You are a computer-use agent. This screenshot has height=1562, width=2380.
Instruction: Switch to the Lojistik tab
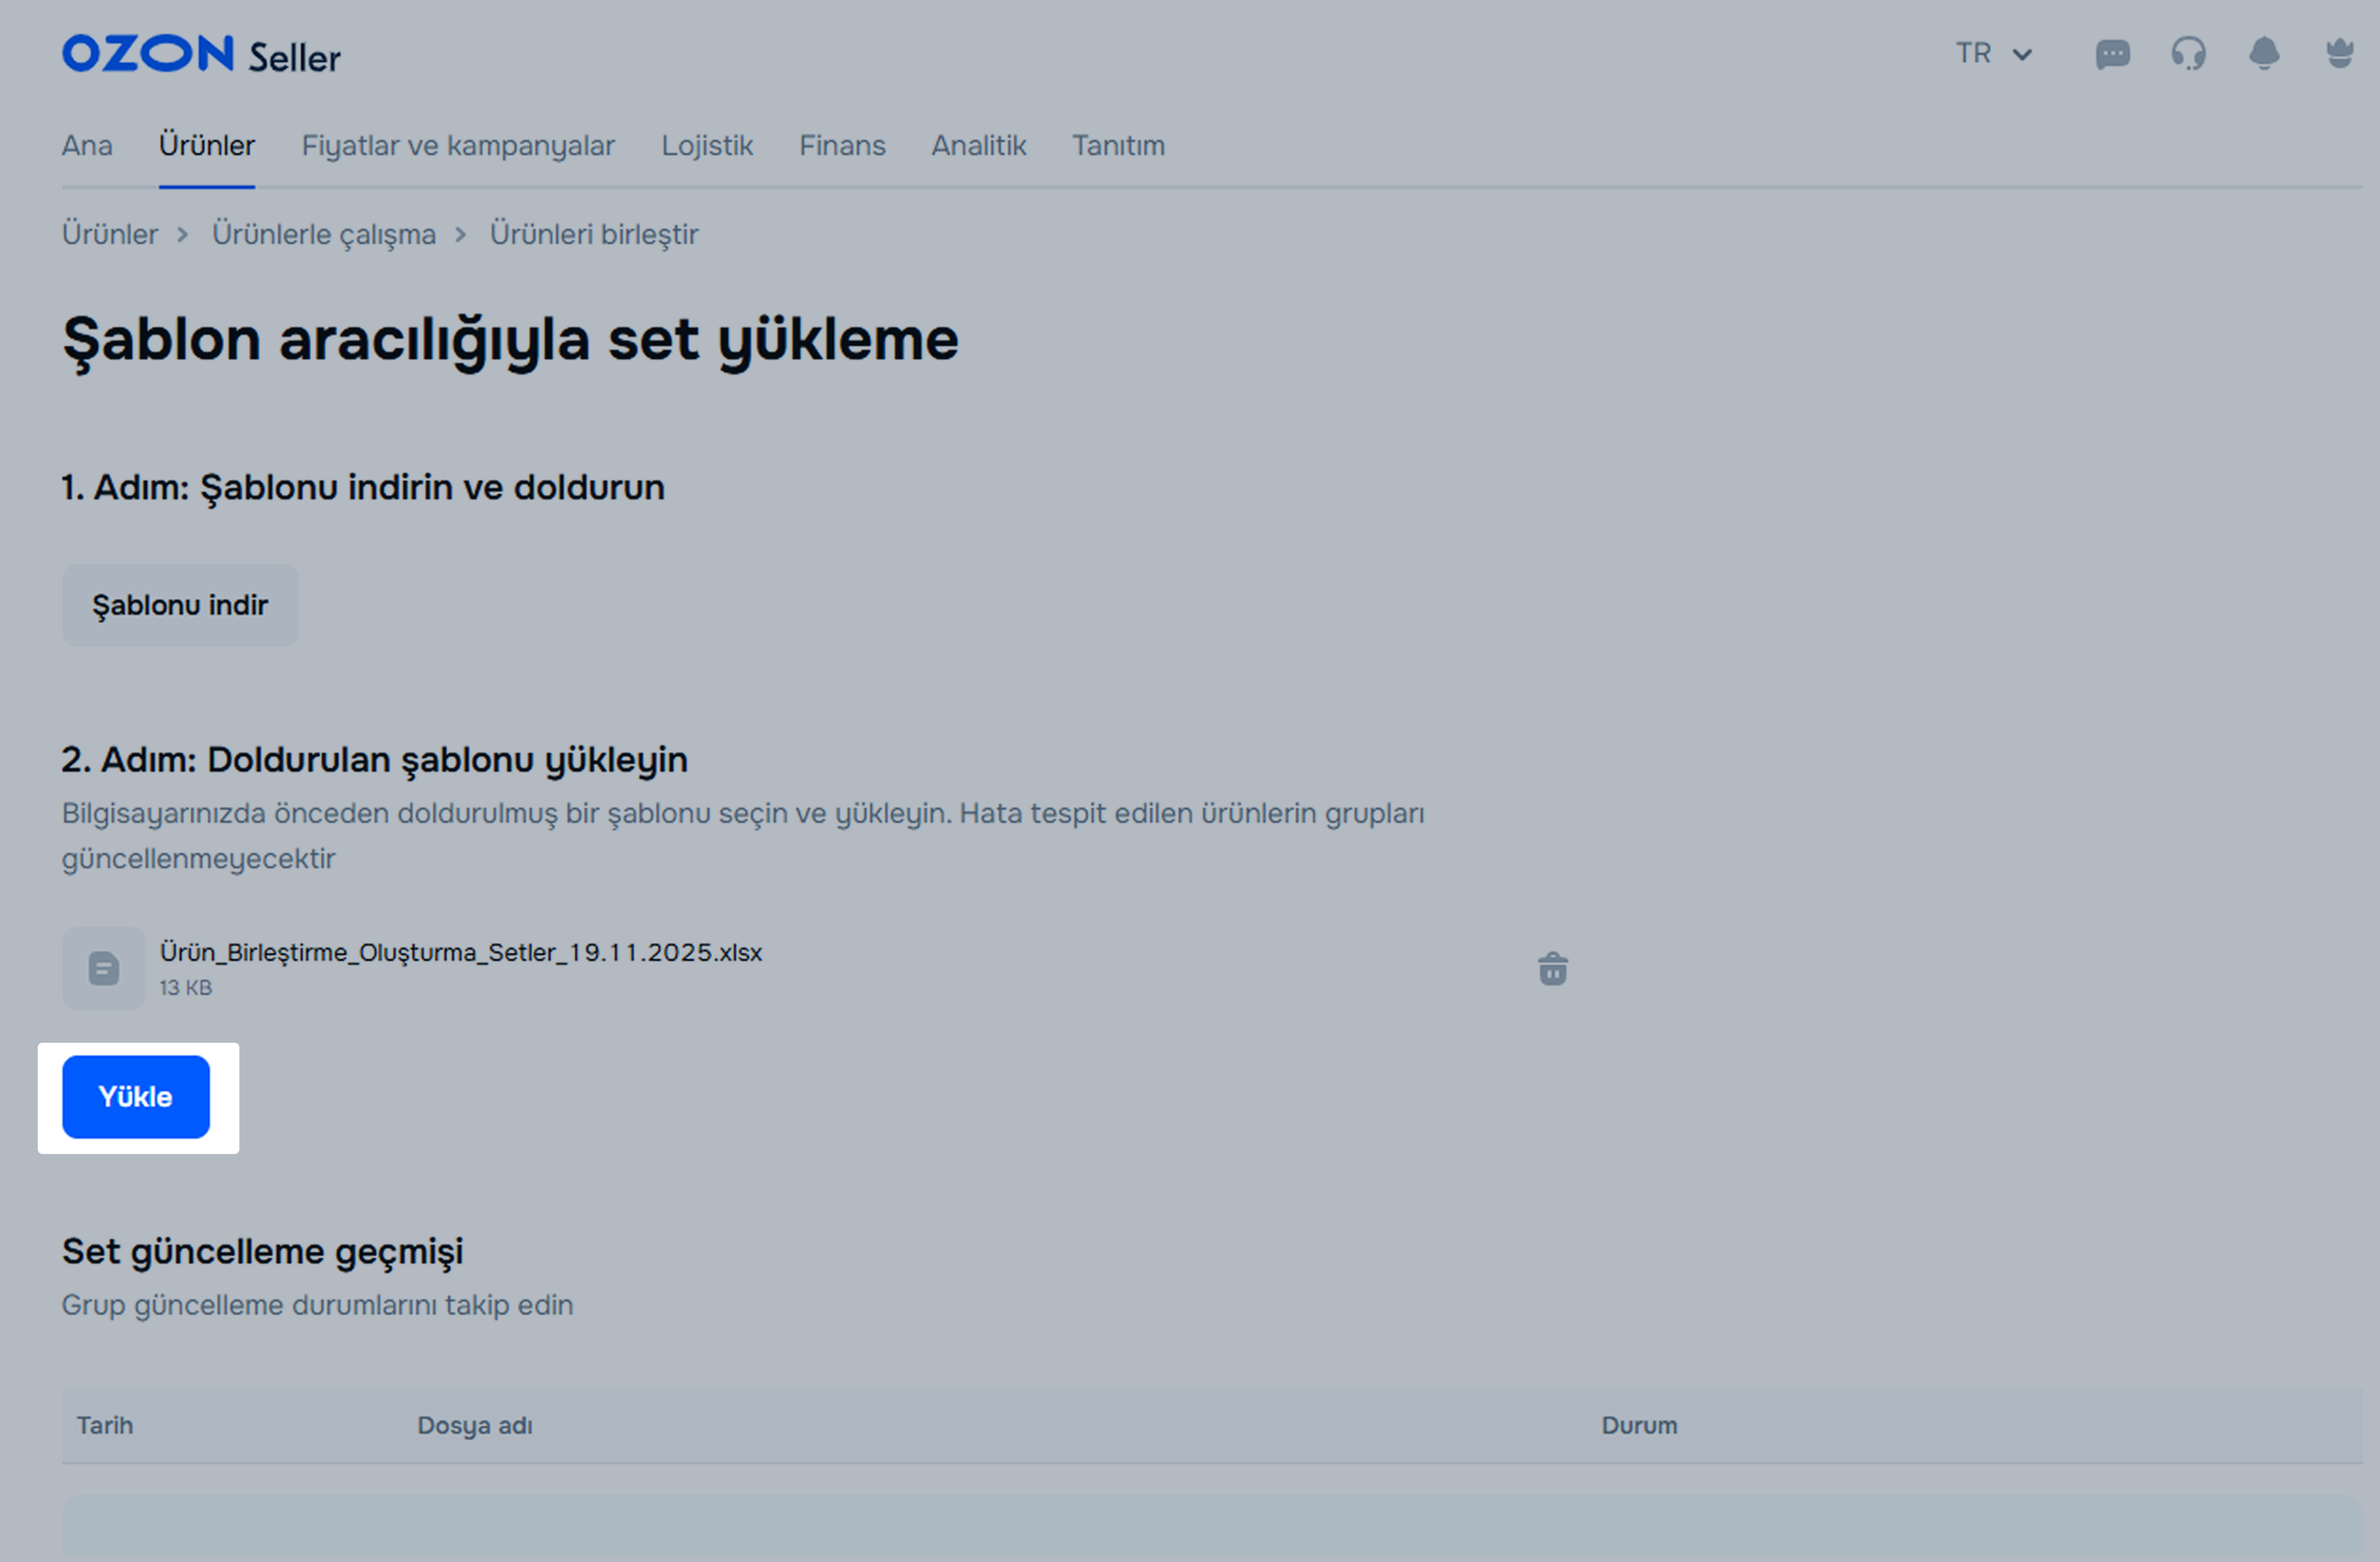707,146
